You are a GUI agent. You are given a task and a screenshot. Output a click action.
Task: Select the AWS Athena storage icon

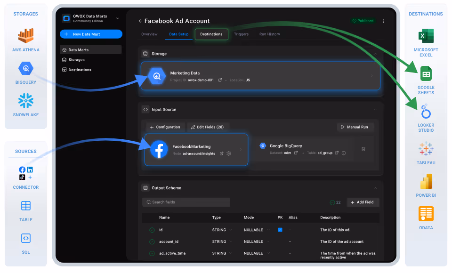(x=25, y=35)
